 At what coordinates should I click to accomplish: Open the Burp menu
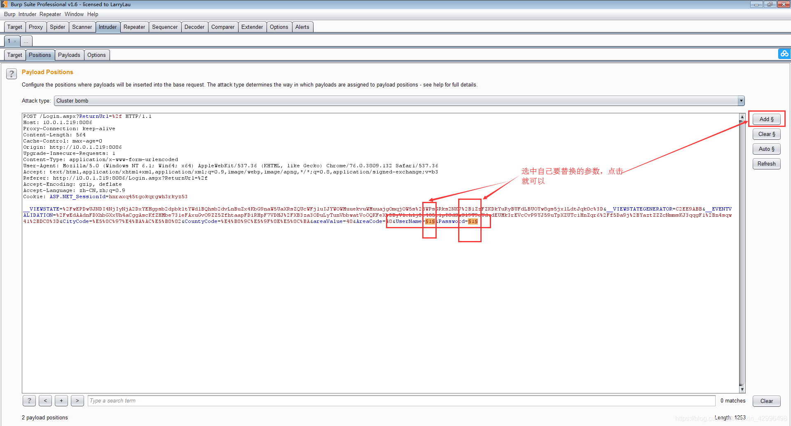coord(9,14)
